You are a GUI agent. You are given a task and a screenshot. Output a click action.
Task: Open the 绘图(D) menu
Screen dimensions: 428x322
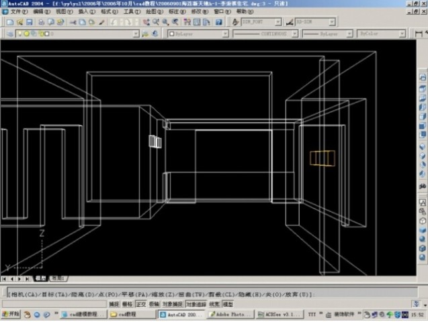(x=154, y=12)
